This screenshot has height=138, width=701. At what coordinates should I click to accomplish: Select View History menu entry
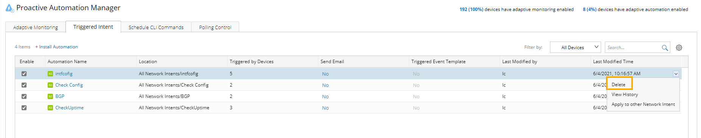tap(625, 95)
